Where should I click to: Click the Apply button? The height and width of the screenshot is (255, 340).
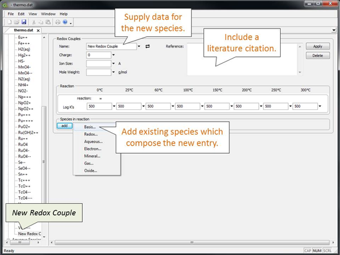pyautogui.click(x=318, y=46)
